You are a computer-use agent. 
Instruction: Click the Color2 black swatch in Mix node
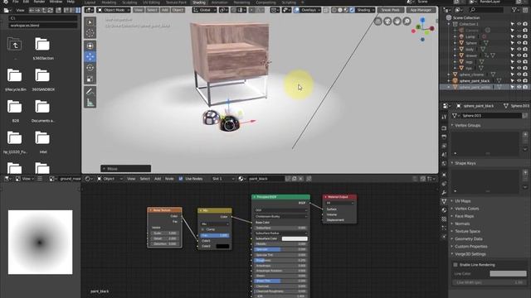point(222,246)
